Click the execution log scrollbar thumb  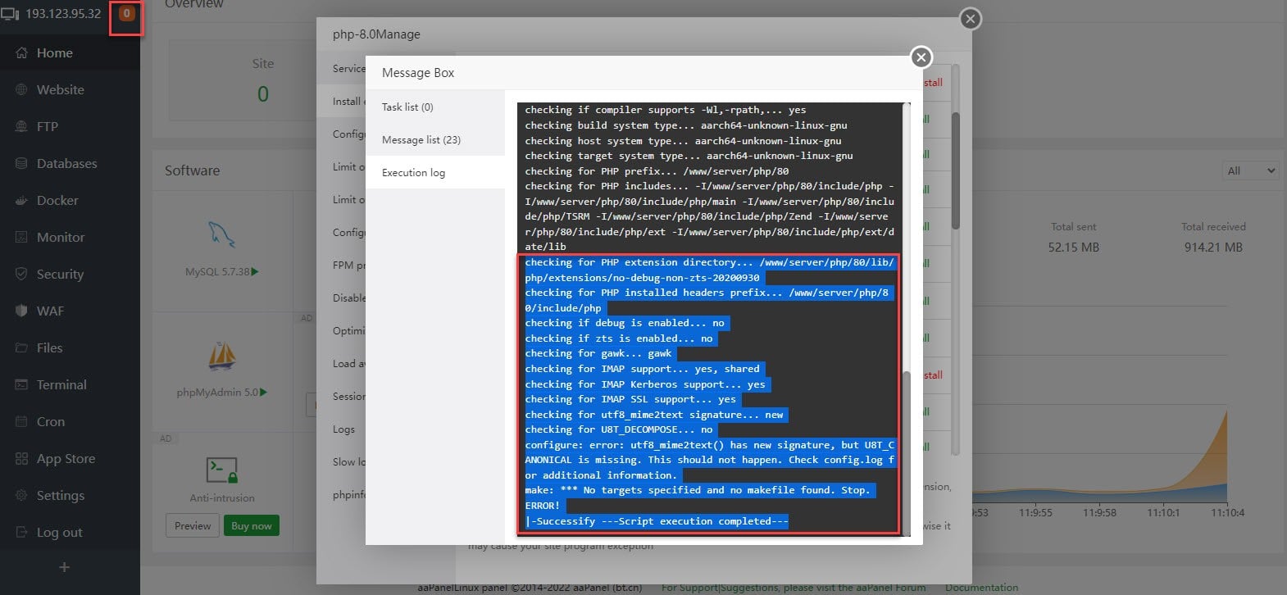[906, 454]
